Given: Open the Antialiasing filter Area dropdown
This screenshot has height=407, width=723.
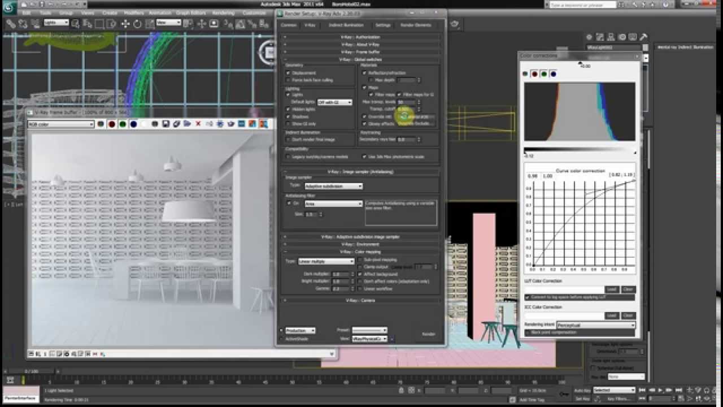Looking at the screenshot, I should coord(333,203).
